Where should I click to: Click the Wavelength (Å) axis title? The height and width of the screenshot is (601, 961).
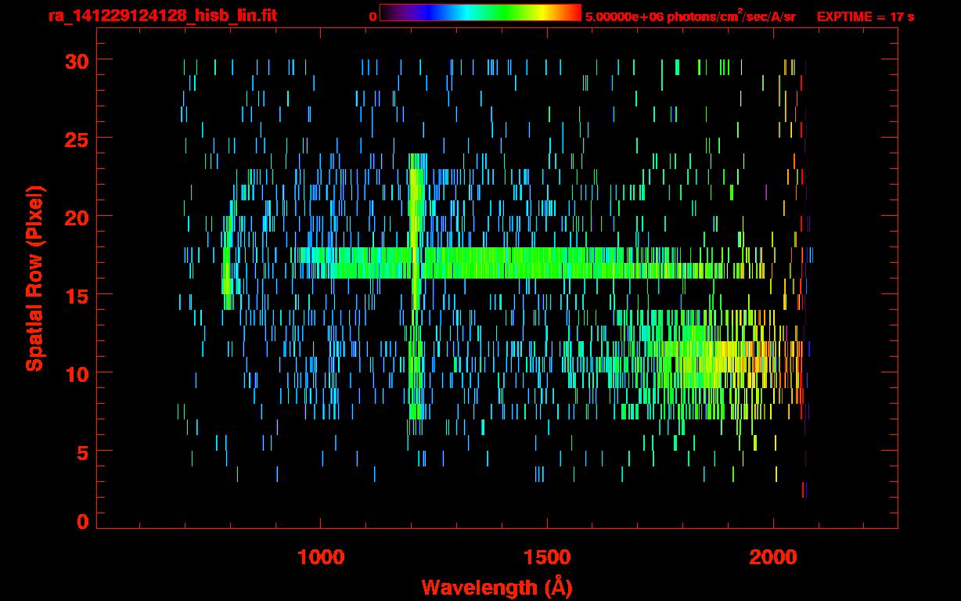point(497,587)
